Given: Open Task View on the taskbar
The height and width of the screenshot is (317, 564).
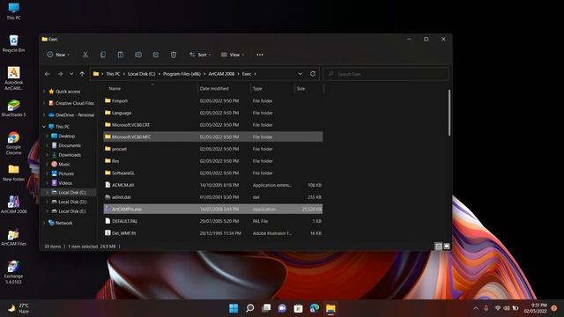Looking at the screenshot, I should click(266, 308).
